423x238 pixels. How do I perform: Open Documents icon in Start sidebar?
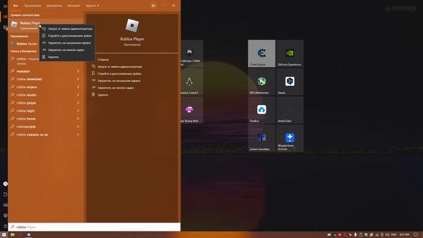coord(5,194)
